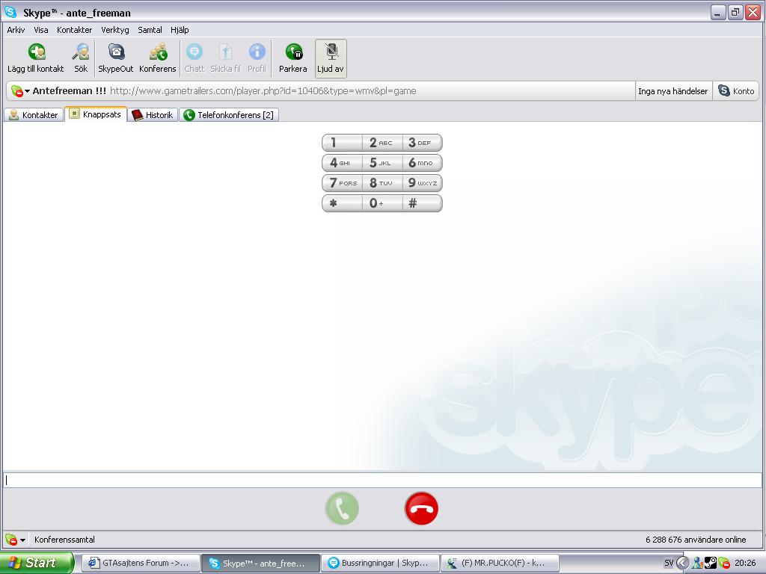
Task: Open the Verktyg menu
Action: click(x=114, y=30)
